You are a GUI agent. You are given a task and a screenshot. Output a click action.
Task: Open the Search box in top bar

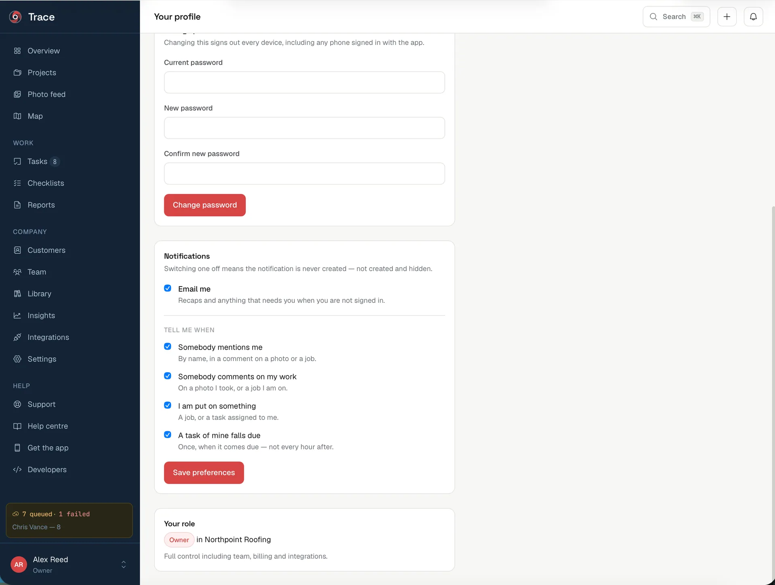676,17
